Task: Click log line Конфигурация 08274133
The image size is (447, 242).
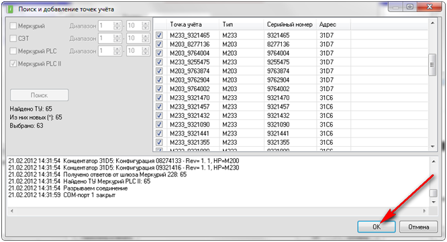Action: pos(123,161)
